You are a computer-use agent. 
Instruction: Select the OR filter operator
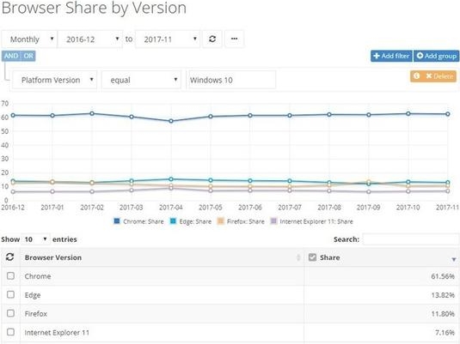click(x=28, y=56)
